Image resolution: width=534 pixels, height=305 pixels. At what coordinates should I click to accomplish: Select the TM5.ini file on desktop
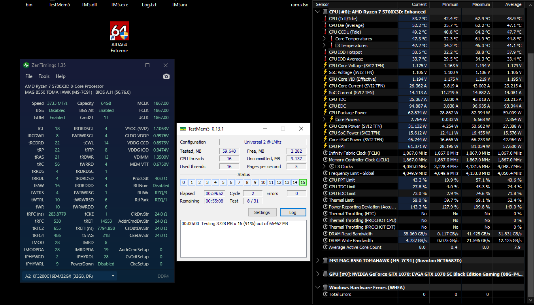tap(179, 5)
